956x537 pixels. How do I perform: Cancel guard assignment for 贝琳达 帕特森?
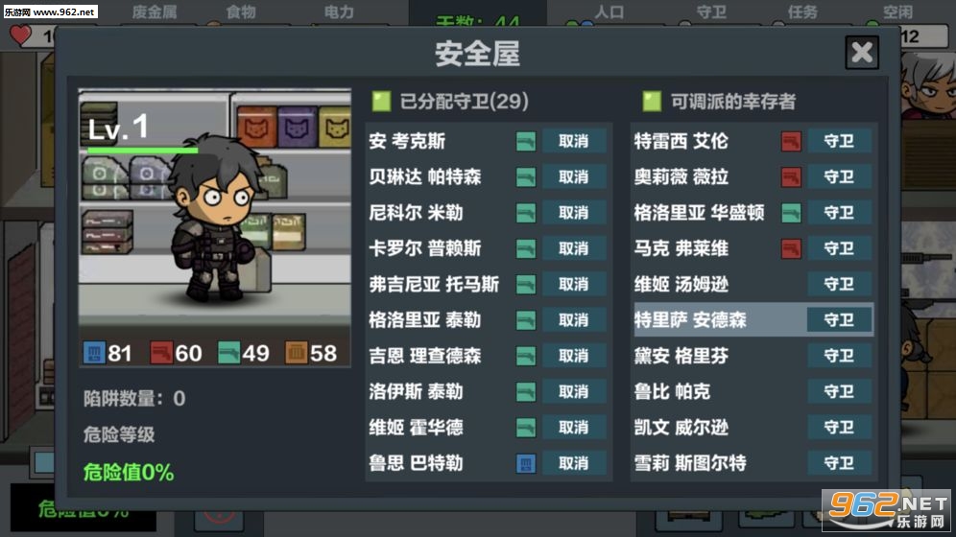[574, 177]
